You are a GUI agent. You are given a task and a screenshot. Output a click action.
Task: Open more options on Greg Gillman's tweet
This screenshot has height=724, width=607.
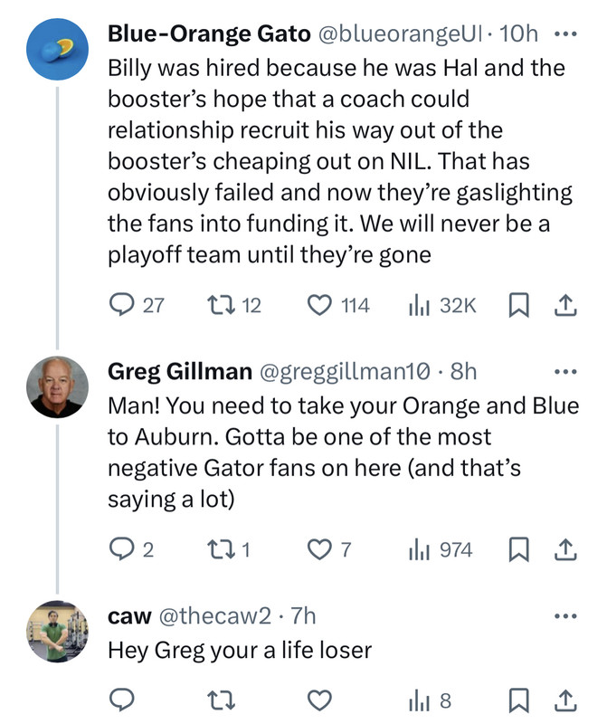click(x=564, y=372)
